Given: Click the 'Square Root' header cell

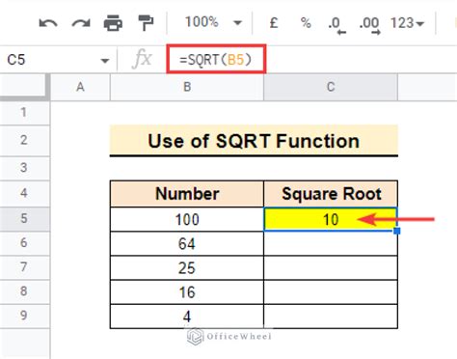Looking at the screenshot, I should tap(331, 194).
